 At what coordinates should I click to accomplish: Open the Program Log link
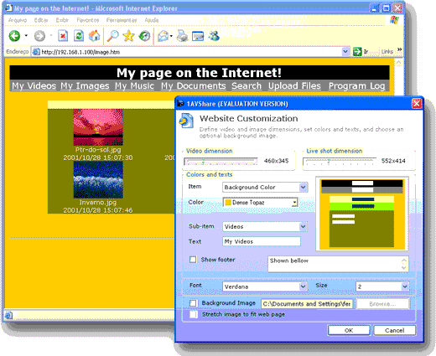point(357,85)
